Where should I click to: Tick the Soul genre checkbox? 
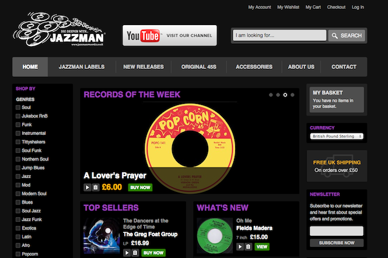pyautogui.click(x=18, y=107)
